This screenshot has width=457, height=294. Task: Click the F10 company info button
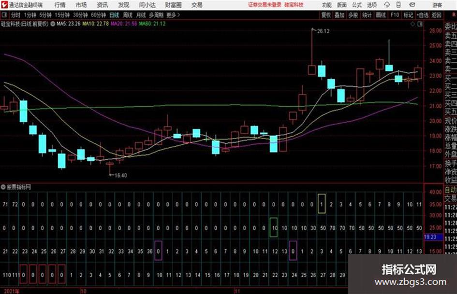395,15
